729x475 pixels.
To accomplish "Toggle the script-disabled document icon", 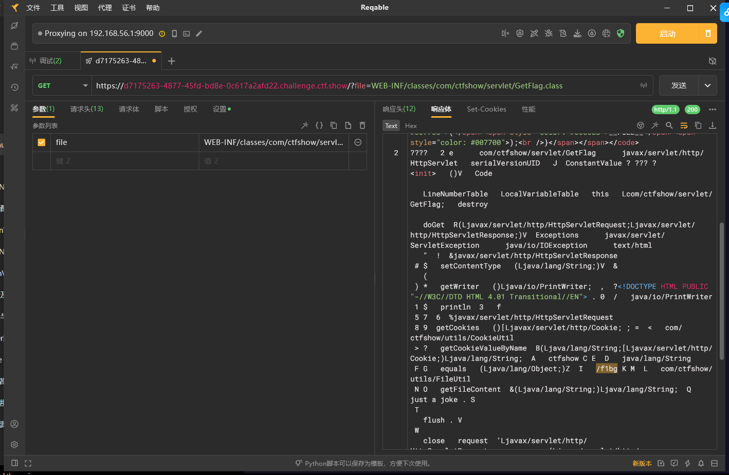I will 563,33.
